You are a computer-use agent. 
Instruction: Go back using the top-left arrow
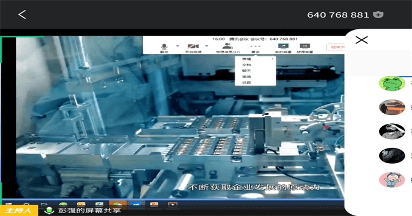(x=22, y=15)
